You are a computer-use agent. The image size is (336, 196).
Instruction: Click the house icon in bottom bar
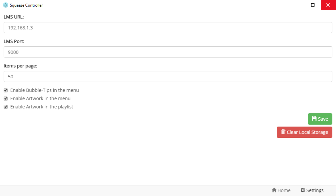click(274, 190)
